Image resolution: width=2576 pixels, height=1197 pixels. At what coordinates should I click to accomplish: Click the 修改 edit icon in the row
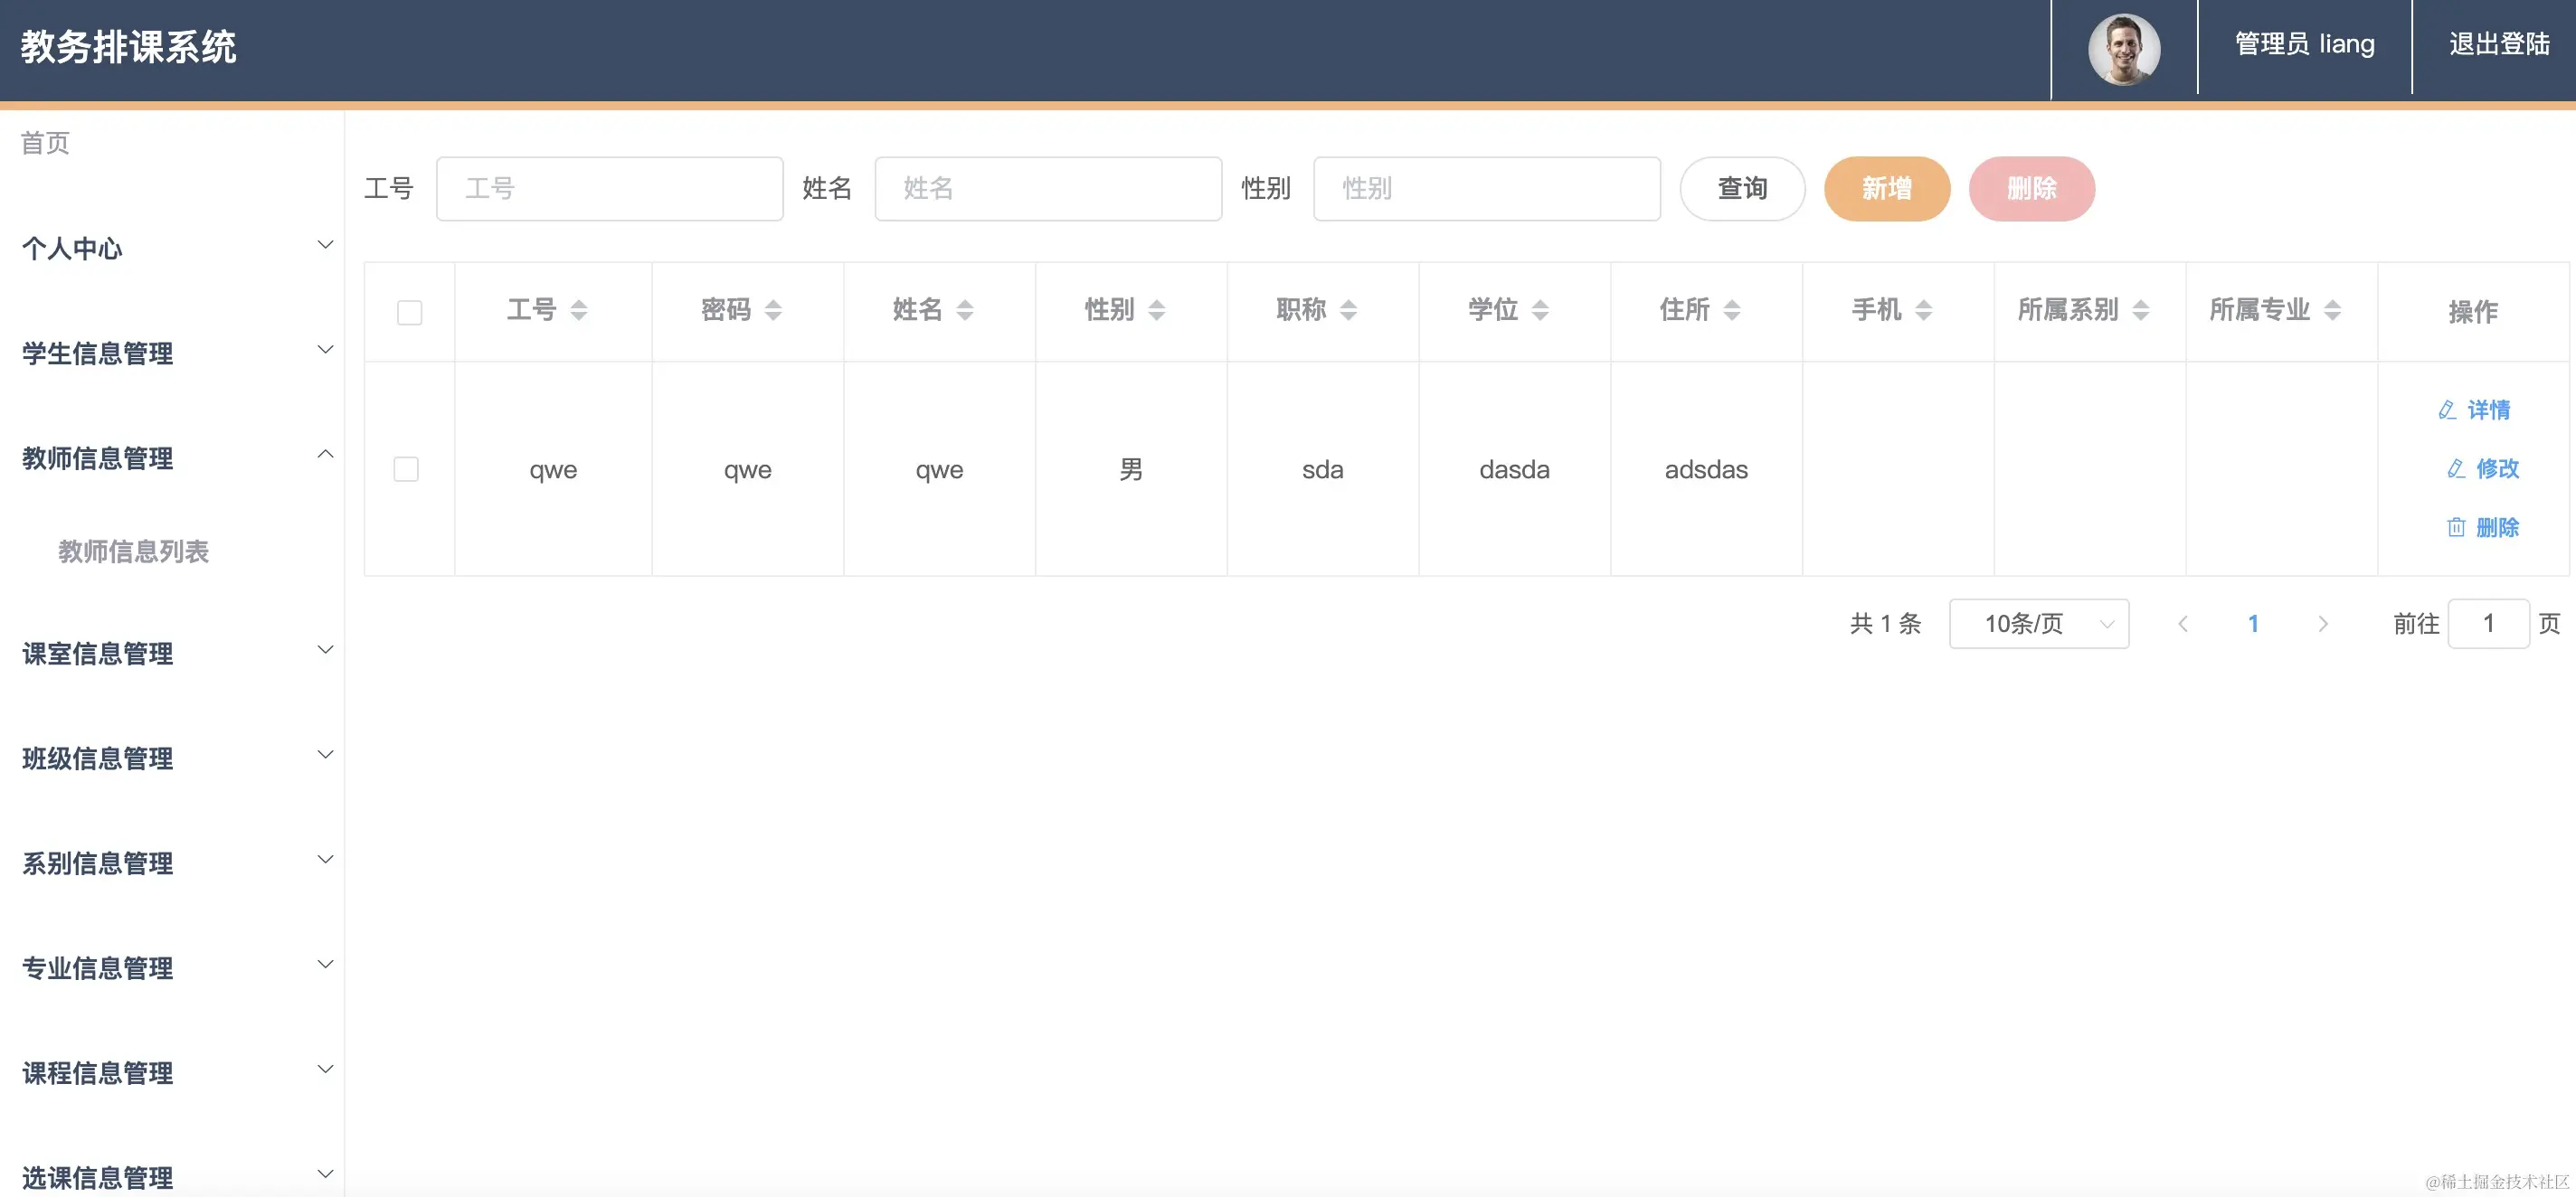2456,468
